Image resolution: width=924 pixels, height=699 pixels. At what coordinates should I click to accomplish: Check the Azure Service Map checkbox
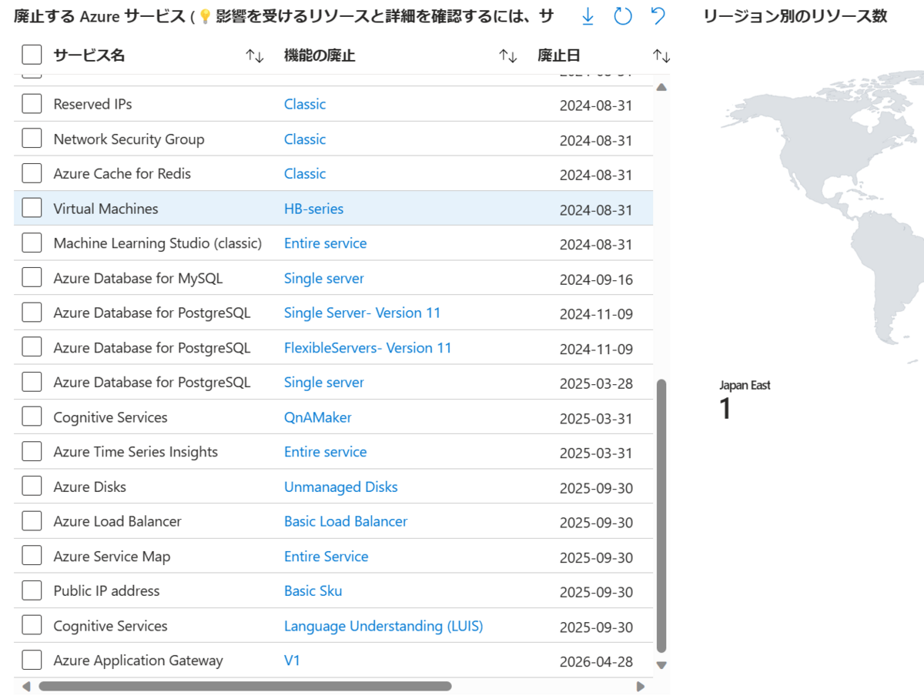point(32,556)
